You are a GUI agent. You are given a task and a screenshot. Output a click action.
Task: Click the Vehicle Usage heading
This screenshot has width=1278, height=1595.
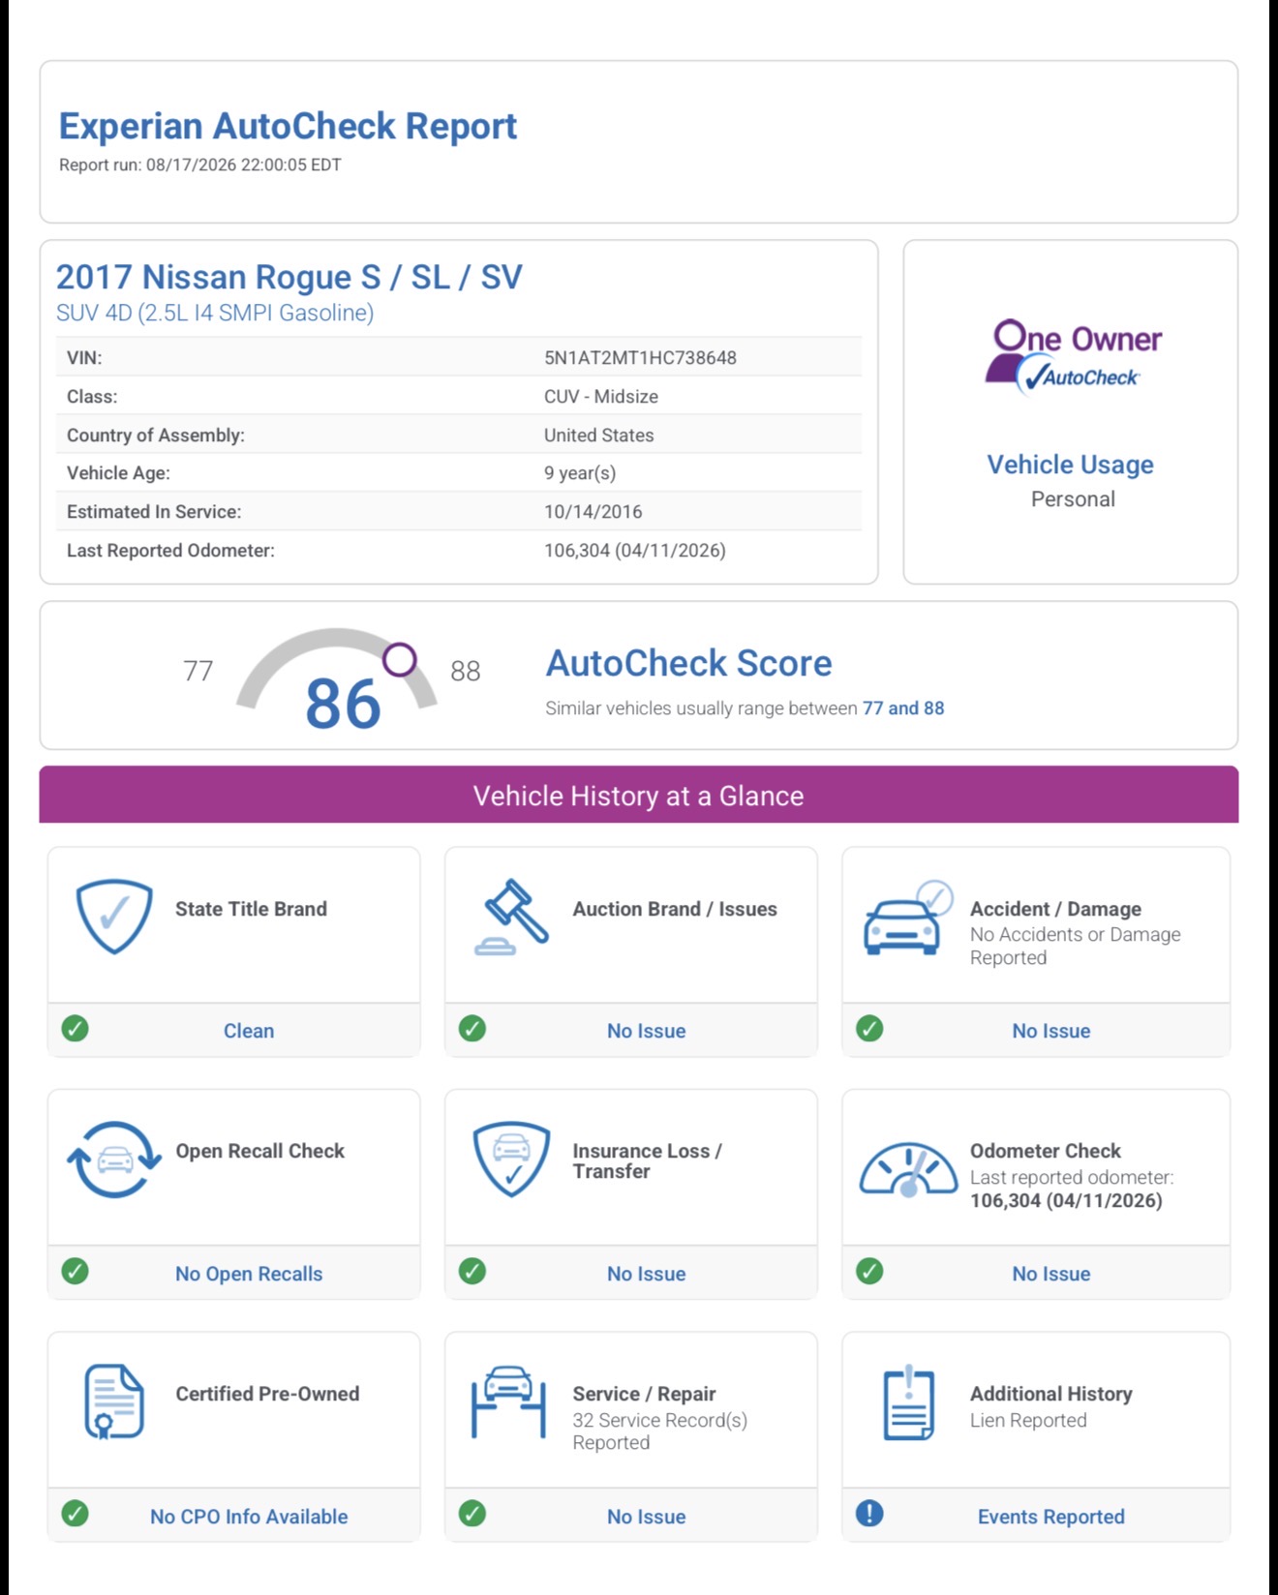(x=1071, y=465)
